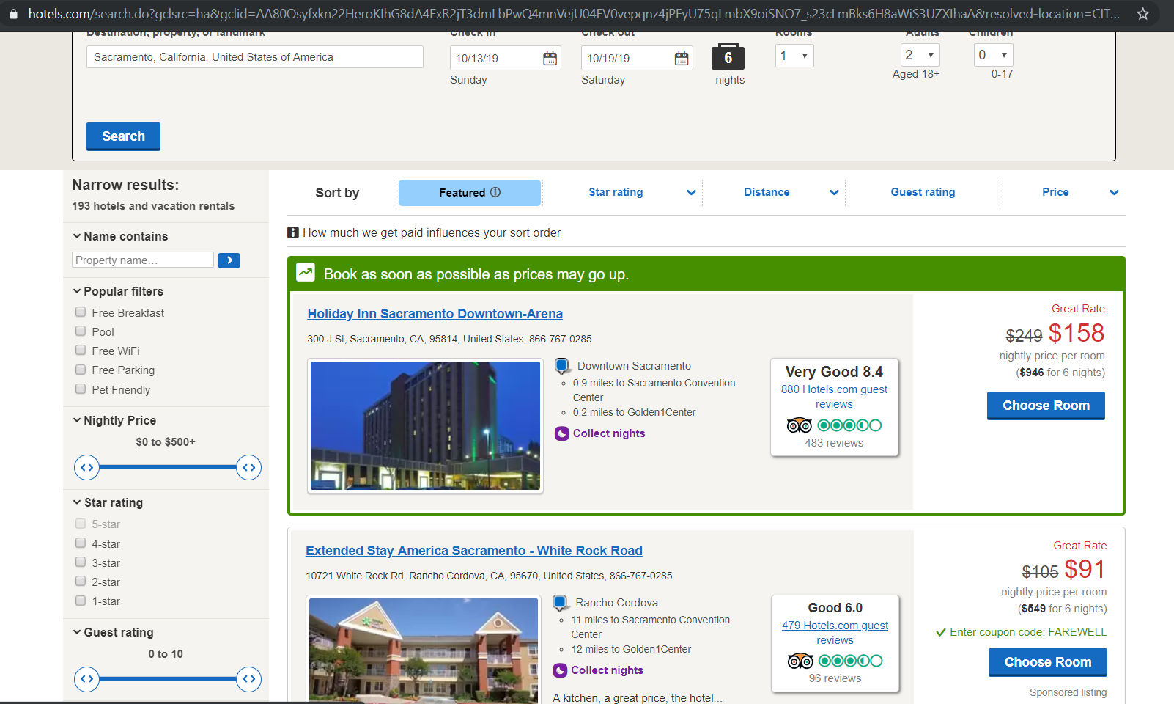This screenshot has height=704, width=1174.
Task: Collapse the Star rating filter section
Action: pyautogui.click(x=108, y=502)
